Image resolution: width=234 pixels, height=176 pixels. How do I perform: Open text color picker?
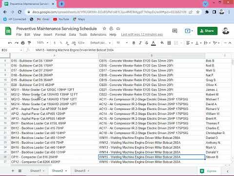153,43
